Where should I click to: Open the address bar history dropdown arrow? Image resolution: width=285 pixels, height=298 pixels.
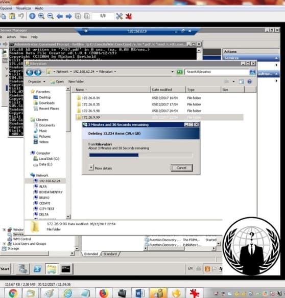tap(172, 72)
